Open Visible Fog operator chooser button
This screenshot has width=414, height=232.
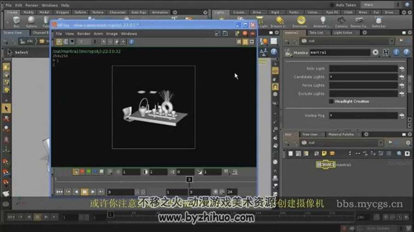tap(402, 116)
